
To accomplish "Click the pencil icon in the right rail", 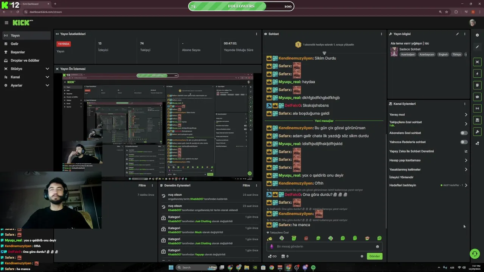I will pos(477,47).
